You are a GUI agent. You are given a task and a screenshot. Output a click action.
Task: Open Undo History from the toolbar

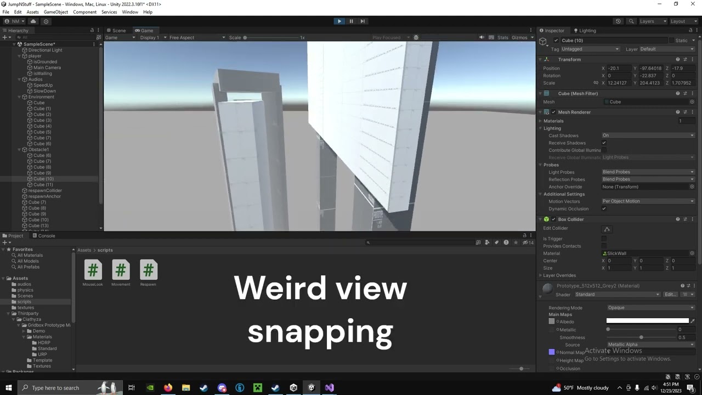click(618, 21)
